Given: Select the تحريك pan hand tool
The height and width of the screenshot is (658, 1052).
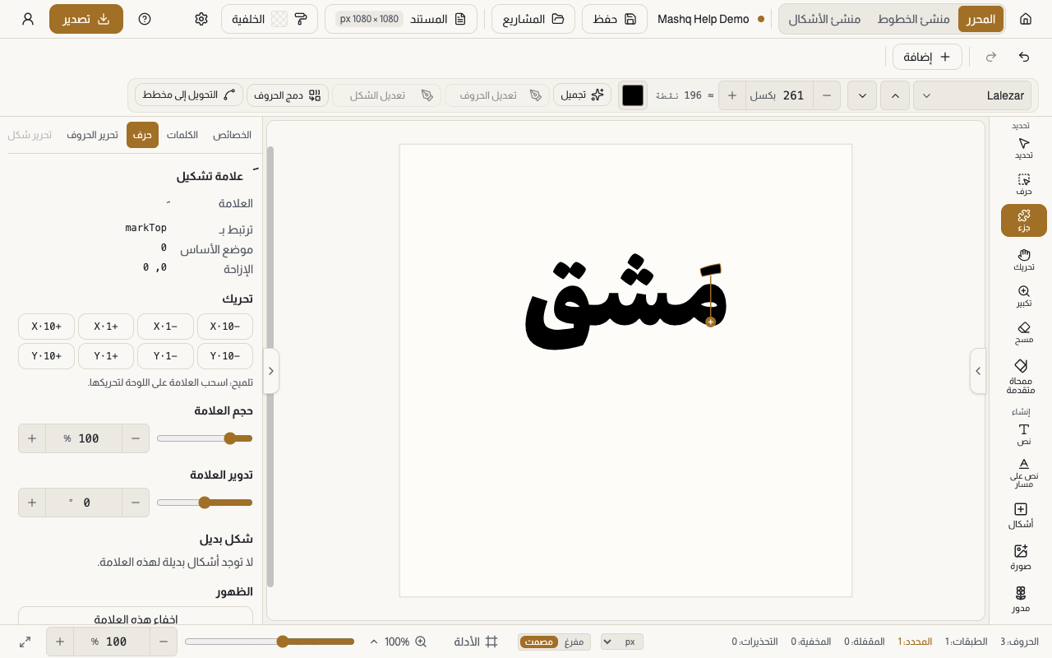Looking at the screenshot, I should 1023,259.
